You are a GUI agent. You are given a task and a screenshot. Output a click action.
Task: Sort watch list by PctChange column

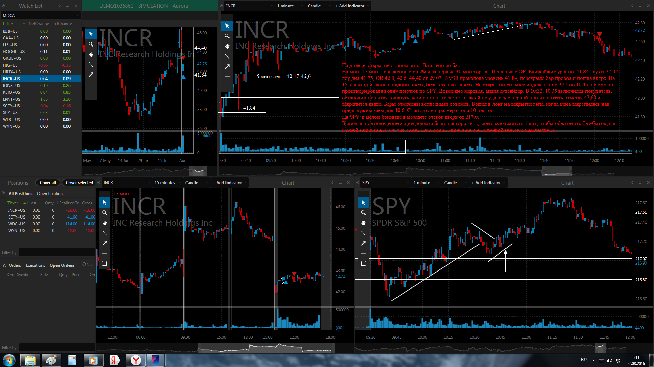coord(62,24)
